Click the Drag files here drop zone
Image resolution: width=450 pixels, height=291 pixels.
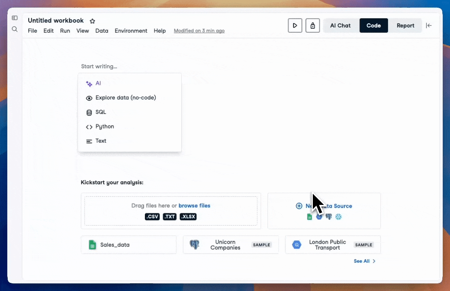coord(171,211)
